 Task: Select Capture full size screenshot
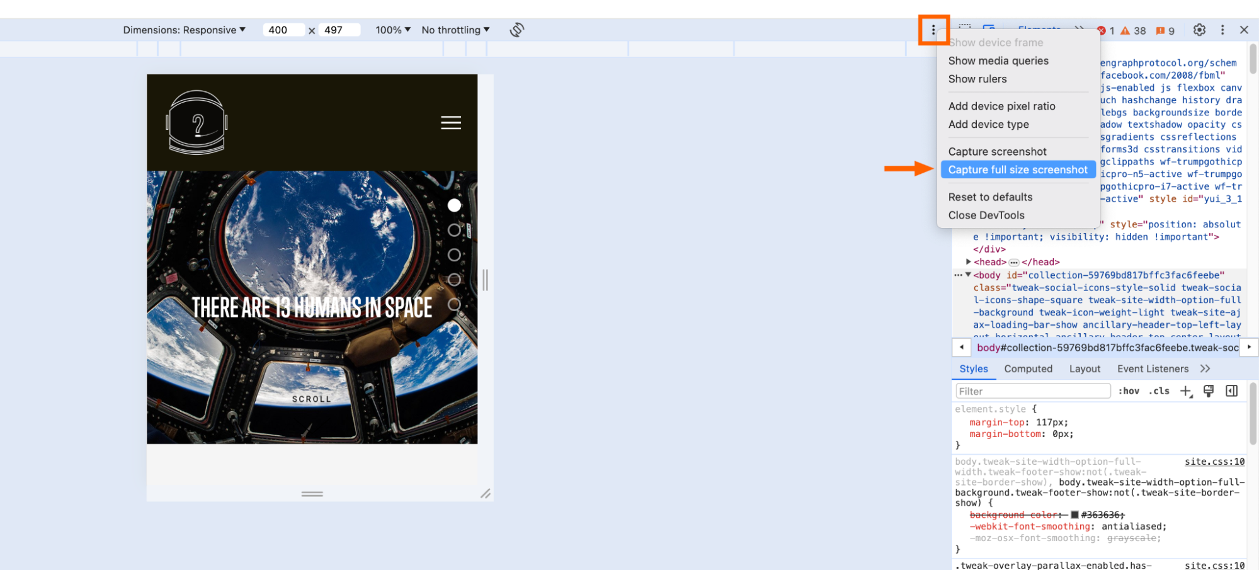click(1018, 169)
